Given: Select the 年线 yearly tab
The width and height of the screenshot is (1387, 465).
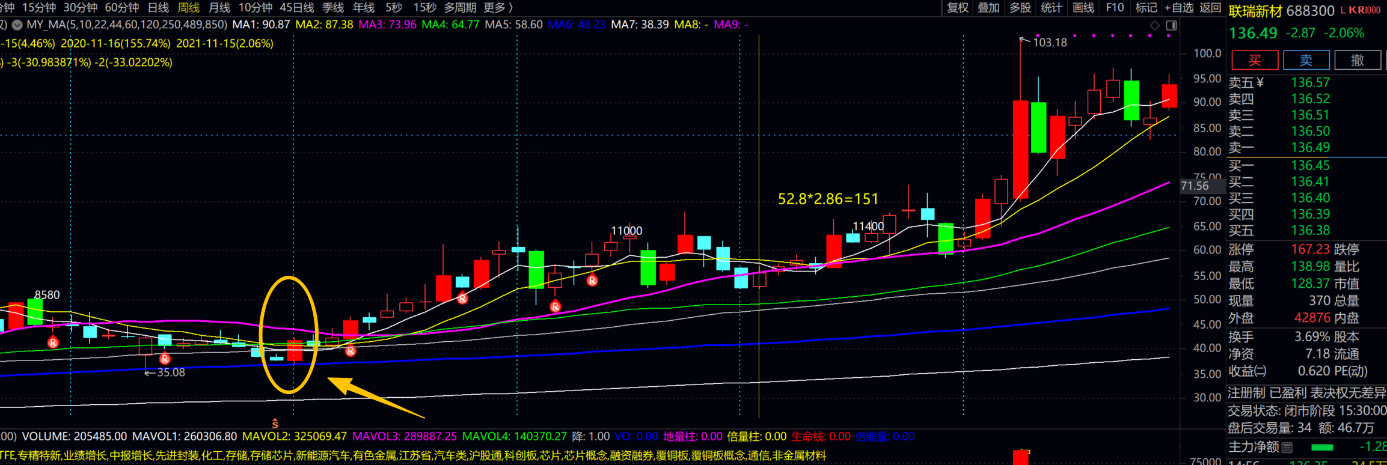Looking at the screenshot, I should [x=364, y=8].
